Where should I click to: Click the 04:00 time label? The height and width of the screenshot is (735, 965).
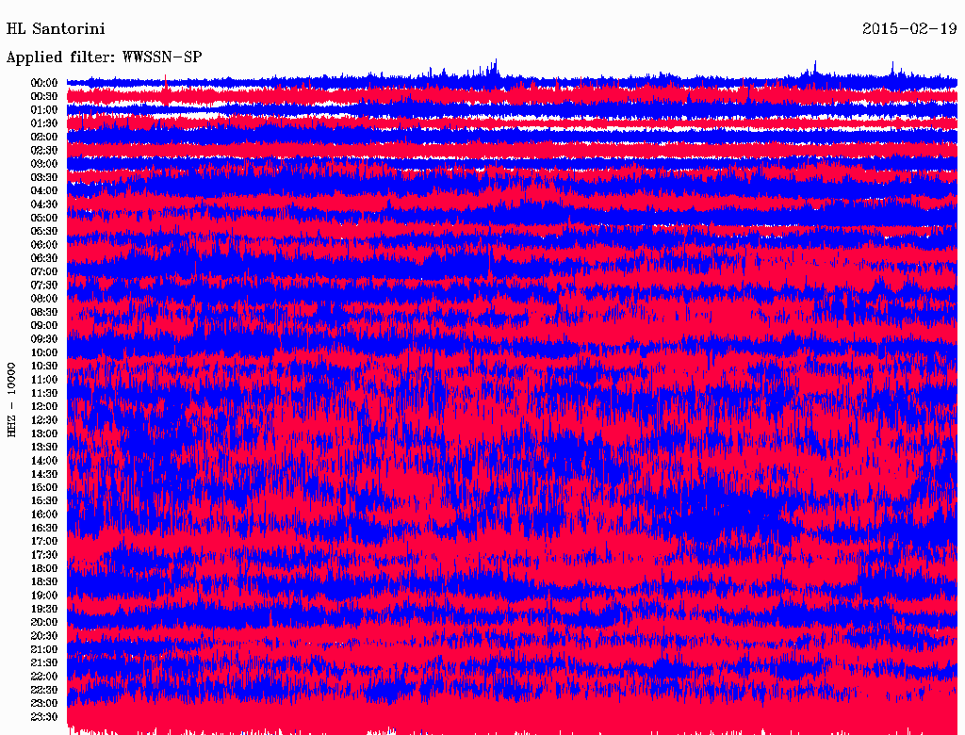pos(43,191)
